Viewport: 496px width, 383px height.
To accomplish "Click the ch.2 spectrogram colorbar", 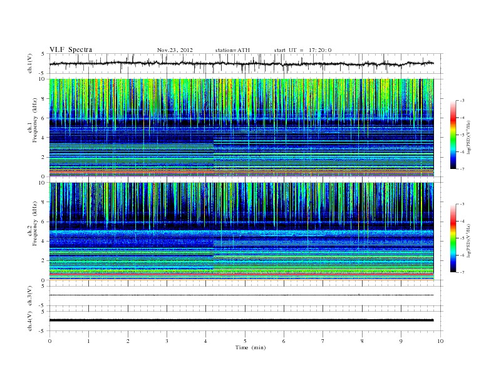I will click(x=453, y=238).
